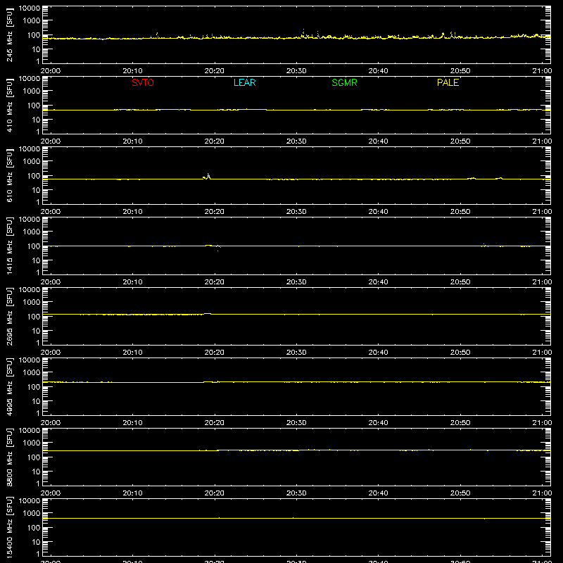Select the 8800 MHz [SFU] axis title
The height and width of the screenshot is (563, 563).
(9, 457)
